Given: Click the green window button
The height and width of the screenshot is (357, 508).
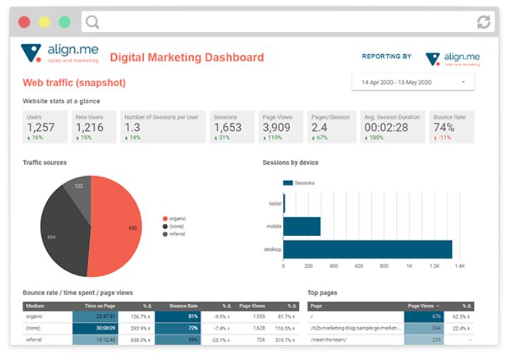Looking at the screenshot, I should [65, 22].
